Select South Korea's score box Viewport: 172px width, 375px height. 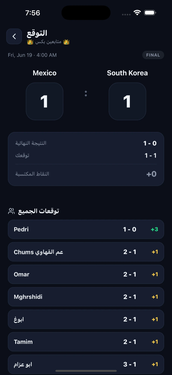[127, 101]
